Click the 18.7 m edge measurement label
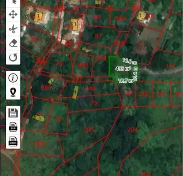Screen dimensions: 183x176 [x=125, y=81]
